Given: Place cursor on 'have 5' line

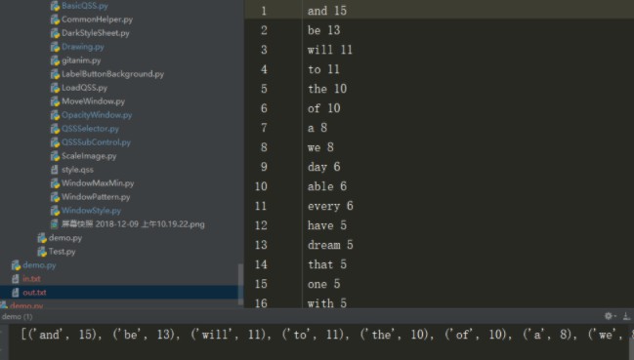Looking at the screenshot, I should tap(326, 225).
